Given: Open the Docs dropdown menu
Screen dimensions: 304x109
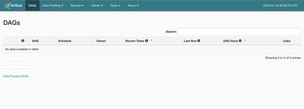Looking at the screenshot, I should point(115,5).
